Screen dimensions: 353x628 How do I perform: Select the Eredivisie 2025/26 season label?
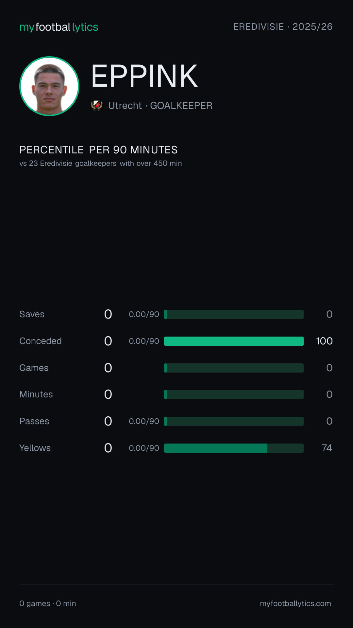tap(283, 27)
